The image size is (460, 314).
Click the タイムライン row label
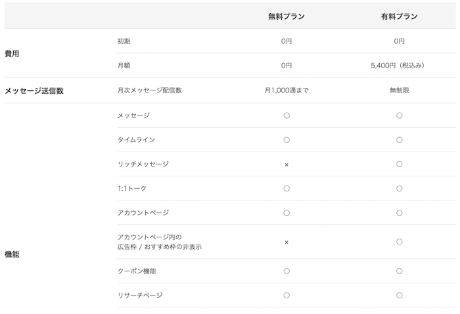136,140
